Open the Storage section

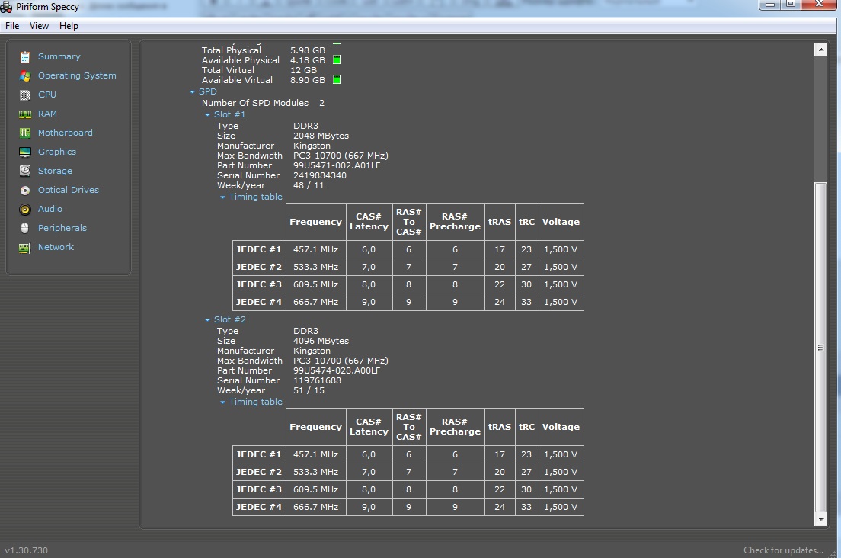tap(55, 171)
